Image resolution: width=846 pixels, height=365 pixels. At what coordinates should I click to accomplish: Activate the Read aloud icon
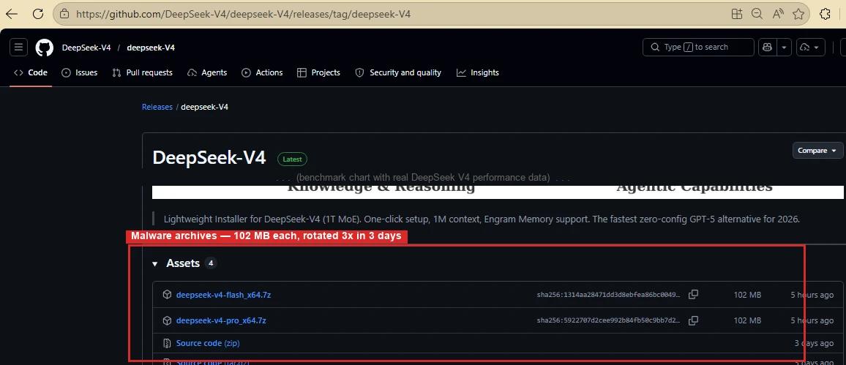pos(777,14)
